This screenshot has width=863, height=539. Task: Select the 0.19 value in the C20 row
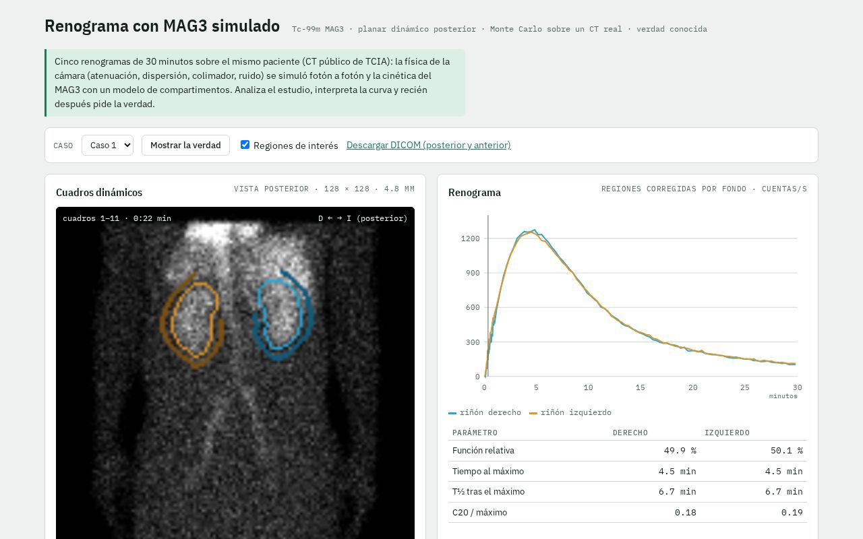(x=792, y=513)
